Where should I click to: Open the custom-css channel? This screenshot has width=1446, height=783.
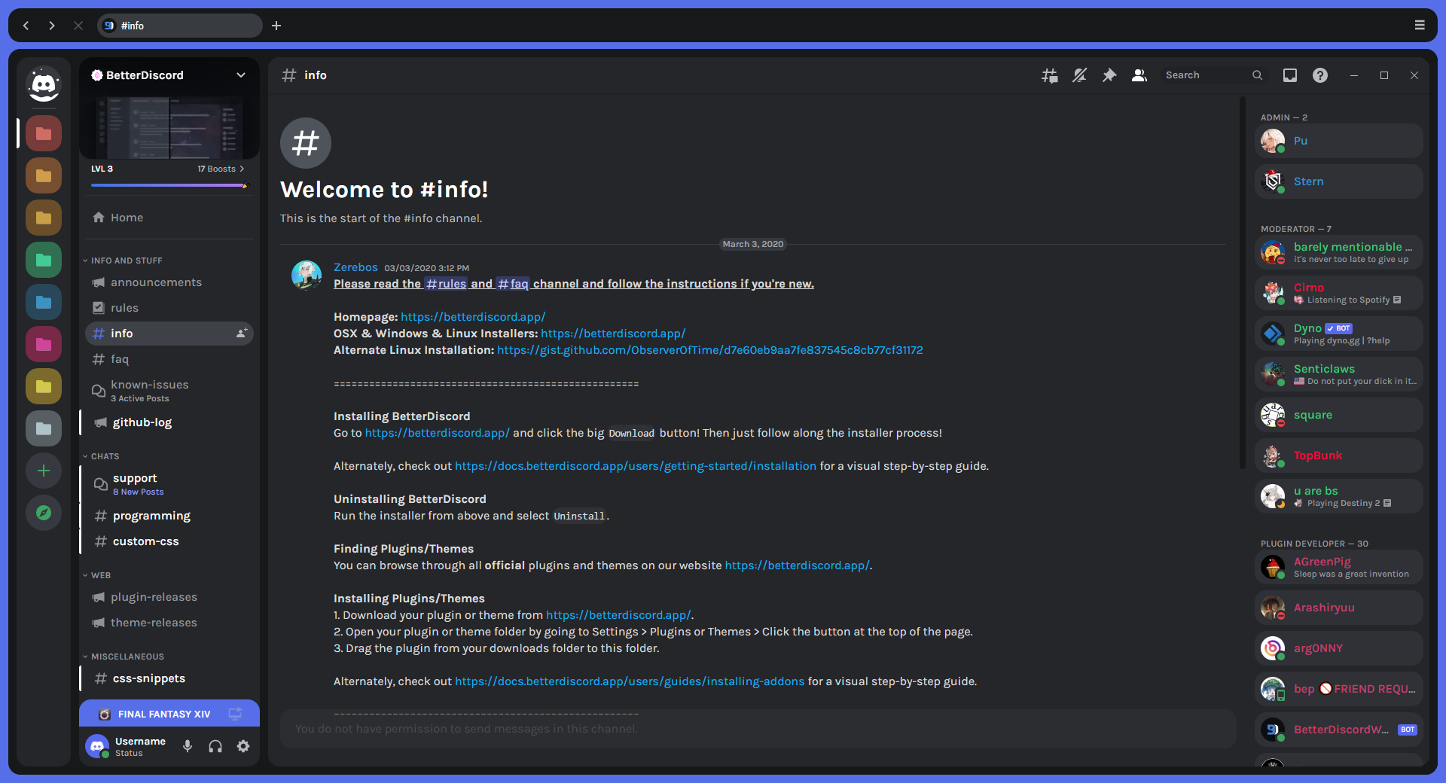click(x=169, y=541)
